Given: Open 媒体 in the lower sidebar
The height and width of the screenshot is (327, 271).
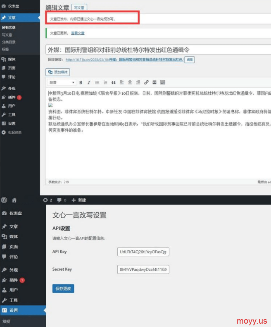Looking at the screenshot, I should 23,236.
